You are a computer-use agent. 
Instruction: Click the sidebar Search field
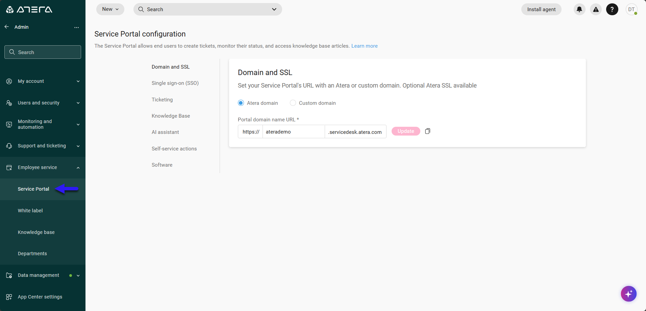pyautogui.click(x=43, y=52)
